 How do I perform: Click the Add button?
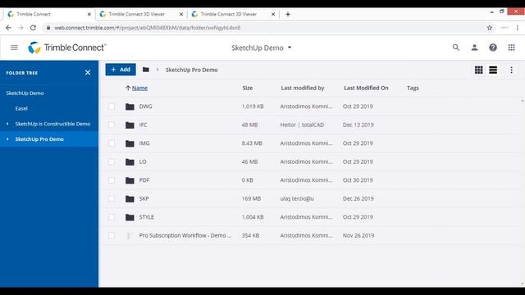(x=121, y=70)
